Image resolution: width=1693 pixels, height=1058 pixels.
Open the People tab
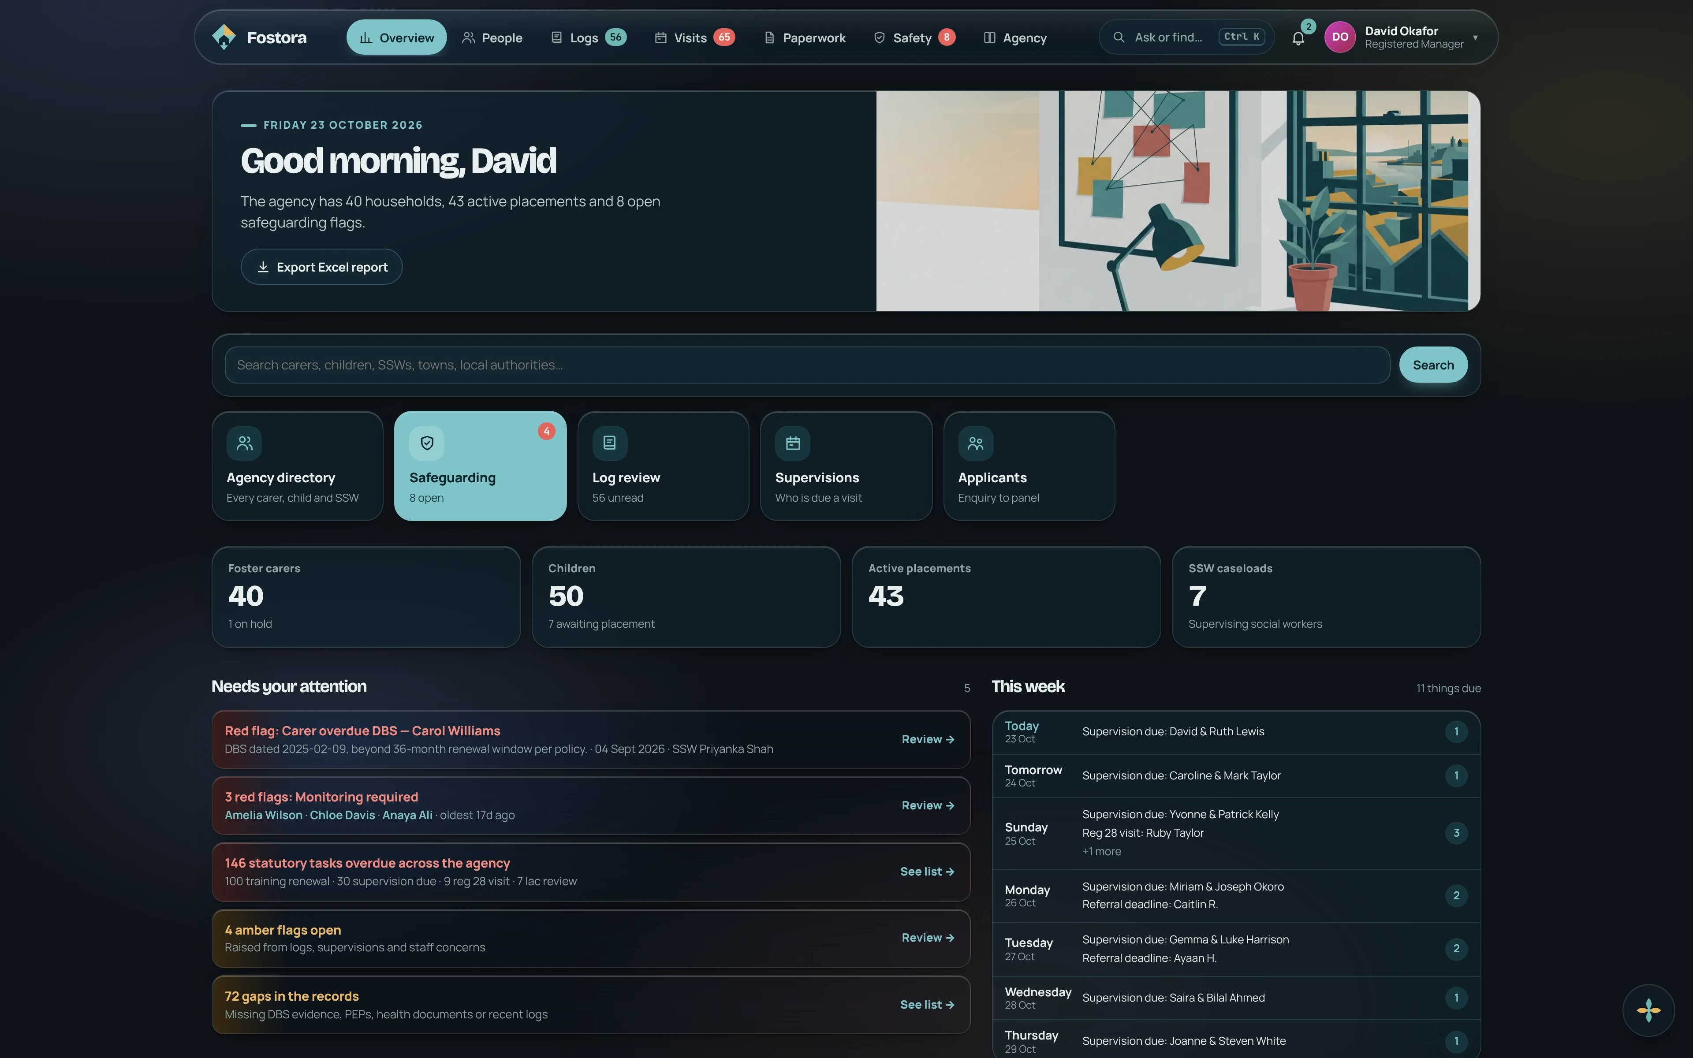492,37
